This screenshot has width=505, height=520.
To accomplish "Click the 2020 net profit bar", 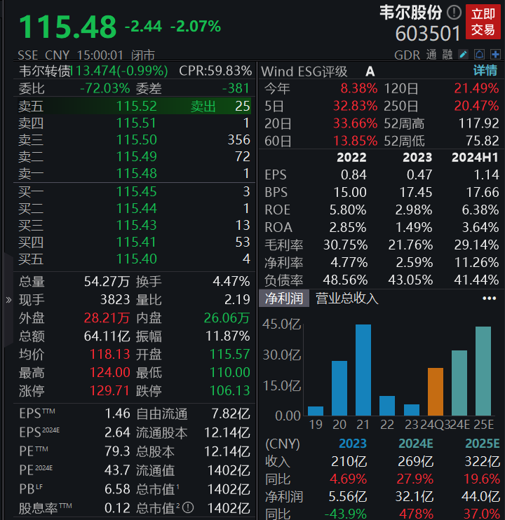I will pos(339,388).
